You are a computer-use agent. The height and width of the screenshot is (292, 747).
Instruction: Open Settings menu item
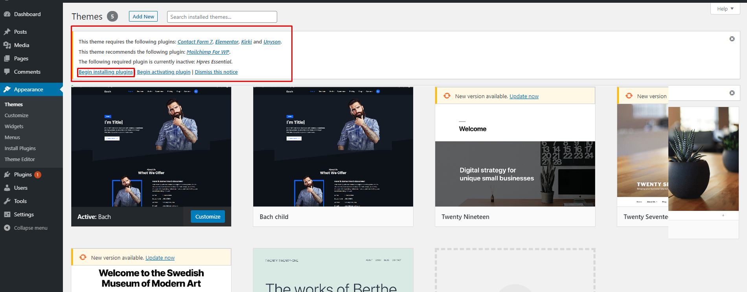tap(31, 214)
